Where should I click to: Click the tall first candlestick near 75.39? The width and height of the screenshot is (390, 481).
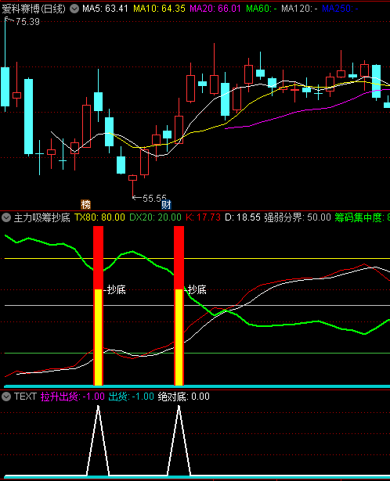(x=5, y=87)
